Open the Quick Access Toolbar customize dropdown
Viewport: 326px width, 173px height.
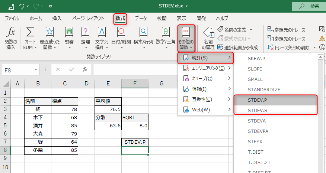tap(50, 6)
